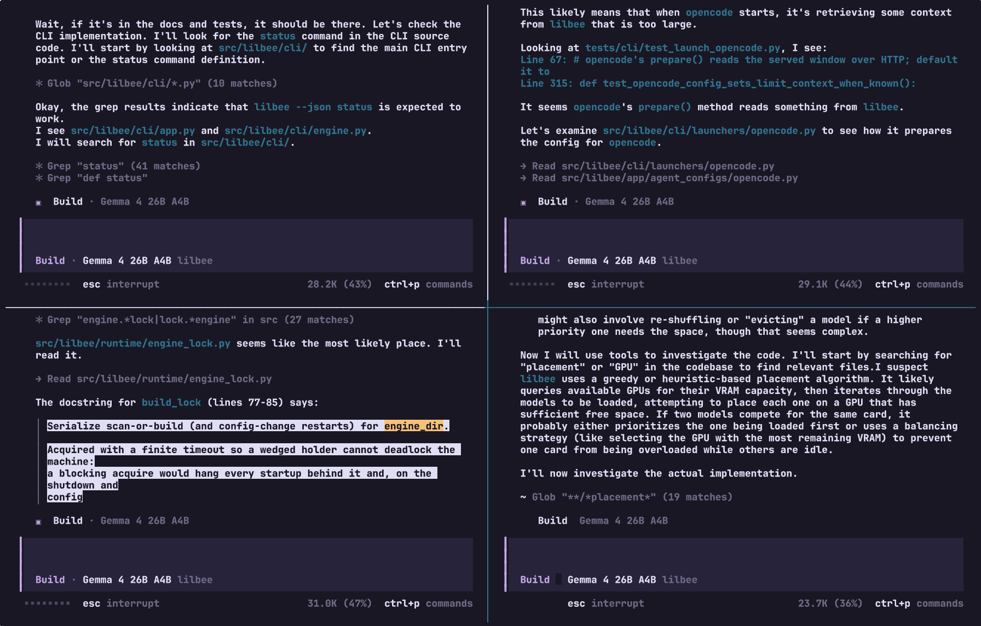Click the highlighted engine_dir word
Viewport: 981px width, 626px height.
click(x=414, y=426)
